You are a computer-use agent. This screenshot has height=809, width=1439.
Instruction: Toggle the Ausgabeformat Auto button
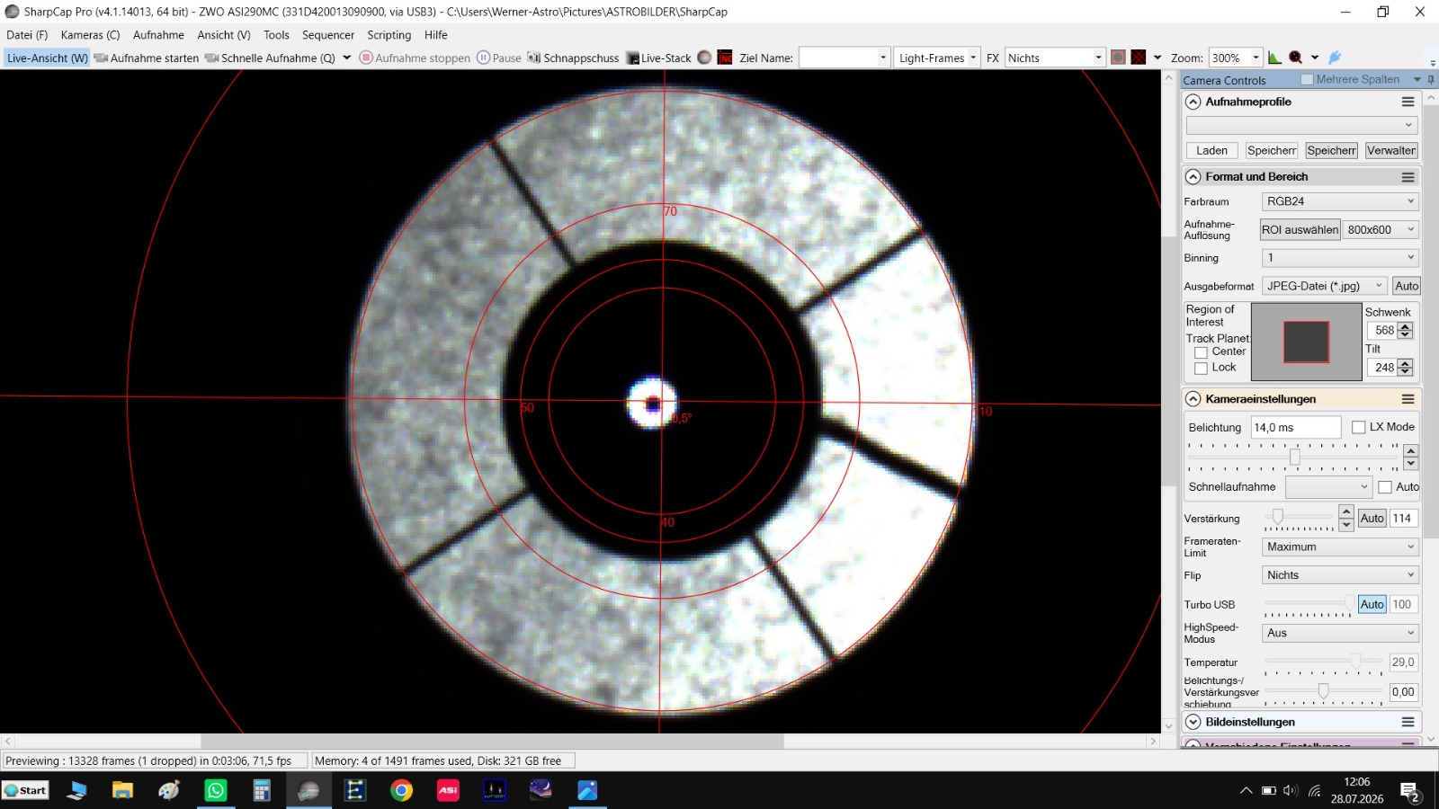point(1407,286)
